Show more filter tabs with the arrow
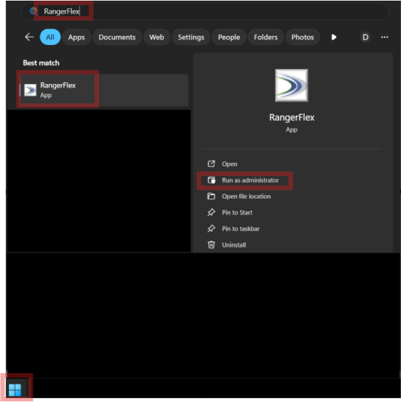401x402 pixels. [334, 37]
